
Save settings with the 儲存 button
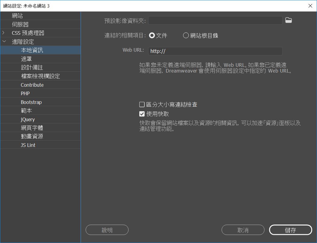[290, 230]
